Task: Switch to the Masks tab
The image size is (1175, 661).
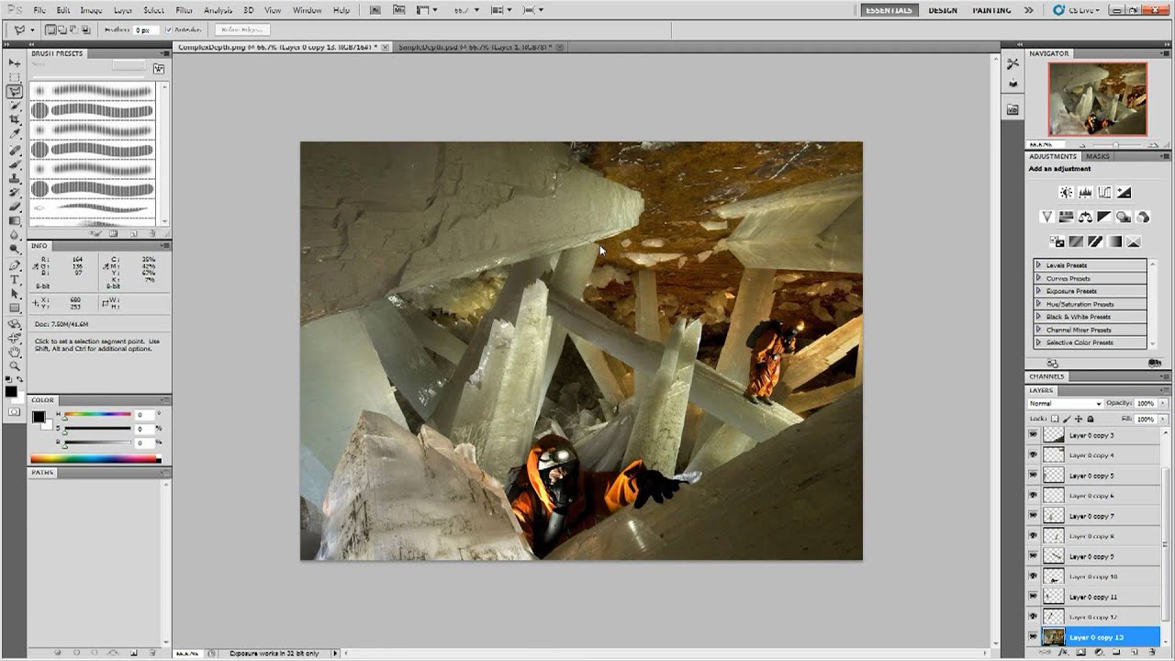Action: (1098, 156)
